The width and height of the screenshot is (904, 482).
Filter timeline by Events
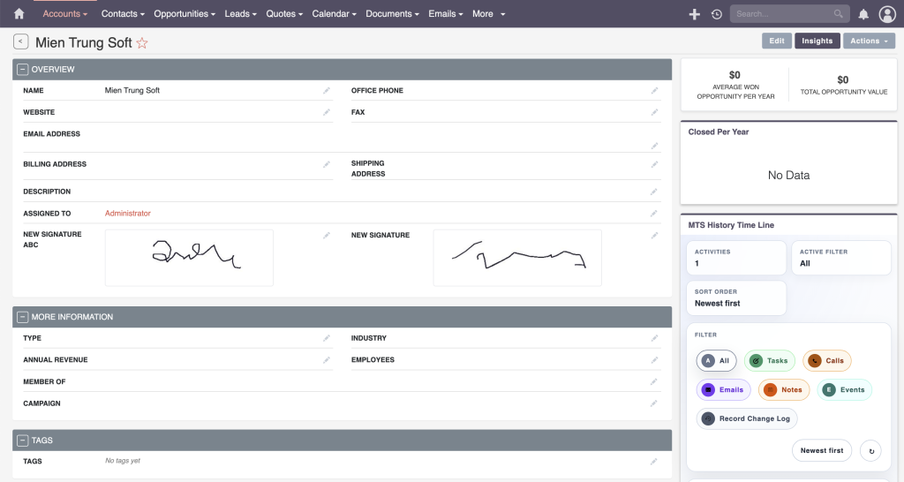coord(845,390)
